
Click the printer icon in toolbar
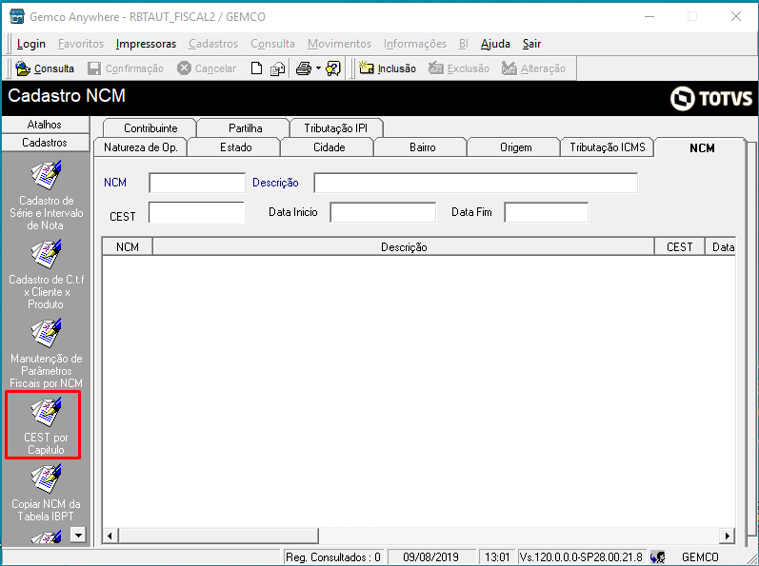click(x=304, y=68)
